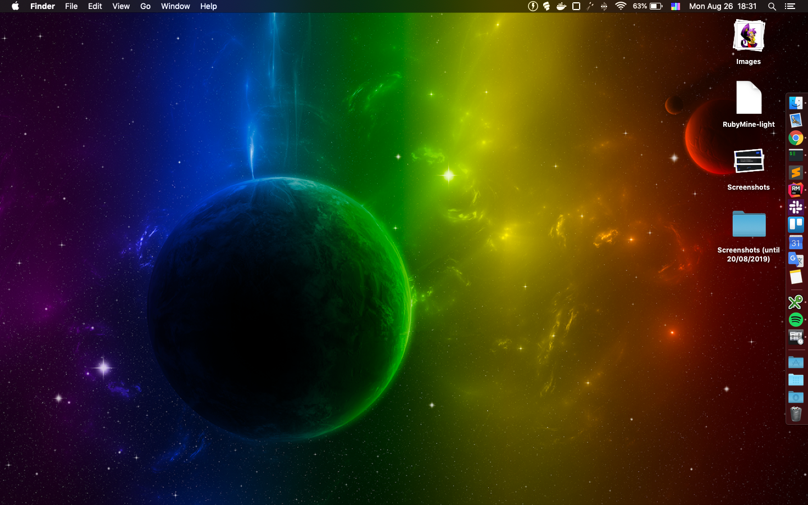This screenshot has height=505, width=808.
Task: Open the battery 63% status menu
Action: (648, 6)
